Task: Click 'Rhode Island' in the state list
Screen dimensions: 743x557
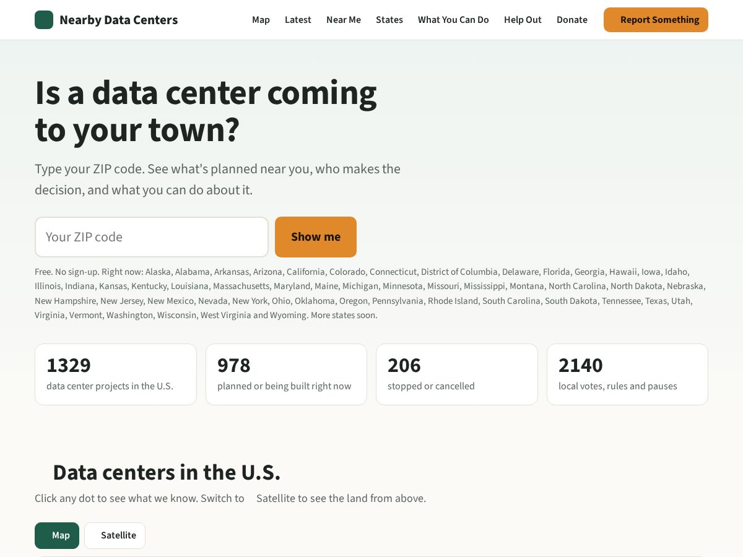Action: coord(453,301)
